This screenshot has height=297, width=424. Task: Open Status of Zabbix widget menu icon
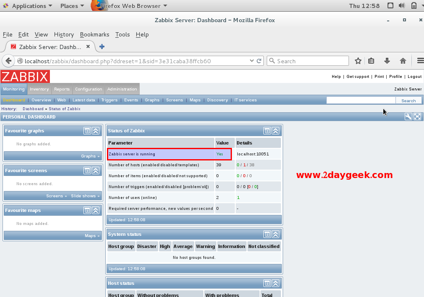[x=267, y=131]
